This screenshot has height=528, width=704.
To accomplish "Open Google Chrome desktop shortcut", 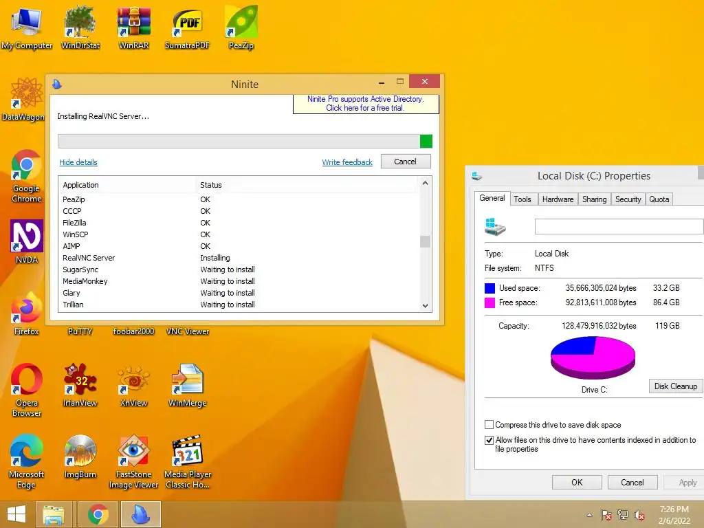I will 27,176.
